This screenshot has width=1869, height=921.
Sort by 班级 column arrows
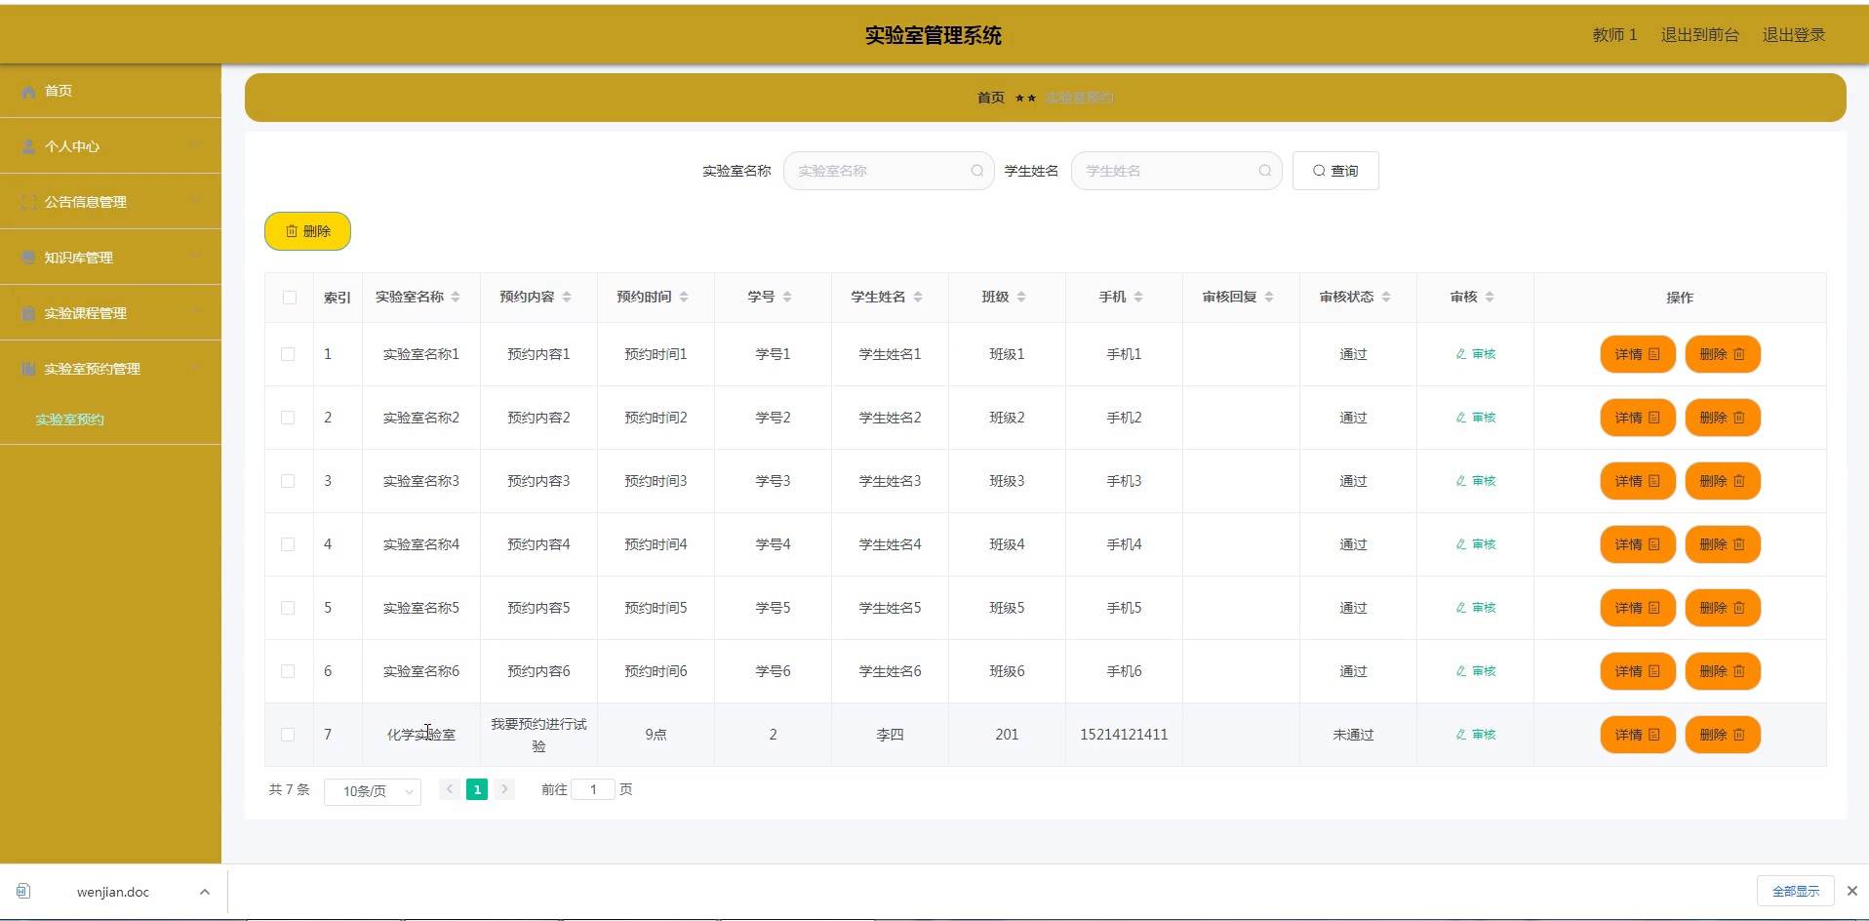pyautogui.click(x=1021, y=297)
